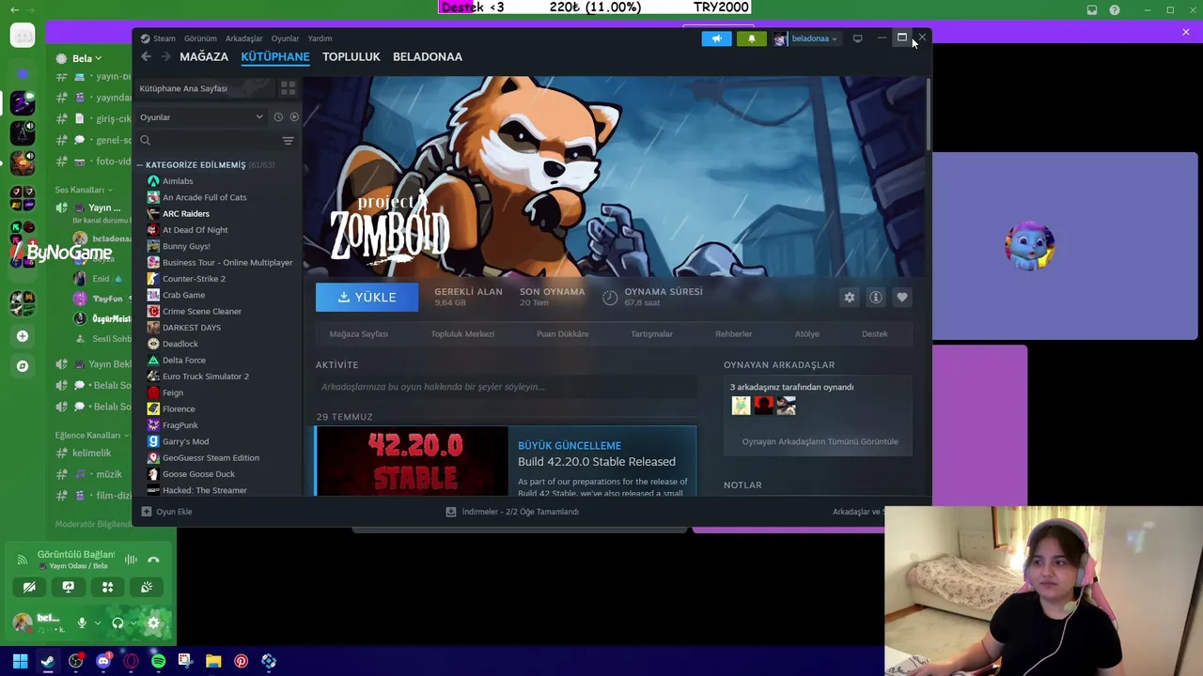Screen dimensions: 1203x676
Task: Click Oyun Ekle at bottom of Steam
Action: pyautogui.click(x=166, y=512)
